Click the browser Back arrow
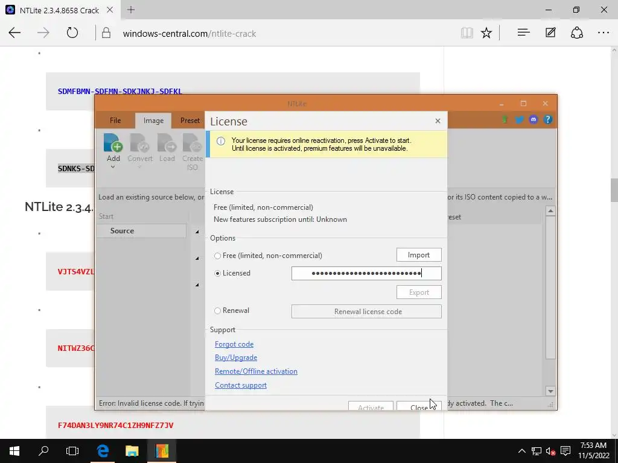Image resolution: width=618 pixels, height=463 pixels. tap(14, 33)
